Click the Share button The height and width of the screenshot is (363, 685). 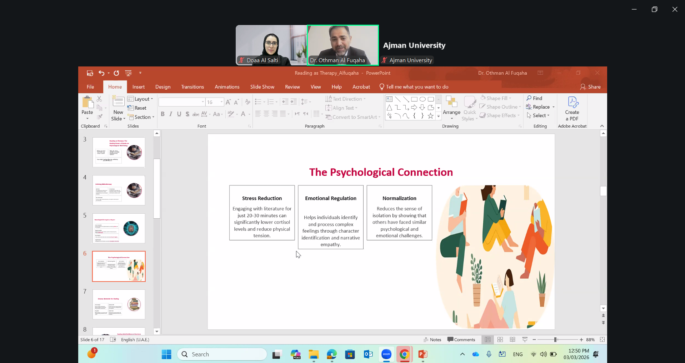(590, 87)
